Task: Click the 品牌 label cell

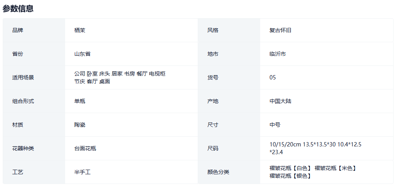Action: (x=17, y=30)
